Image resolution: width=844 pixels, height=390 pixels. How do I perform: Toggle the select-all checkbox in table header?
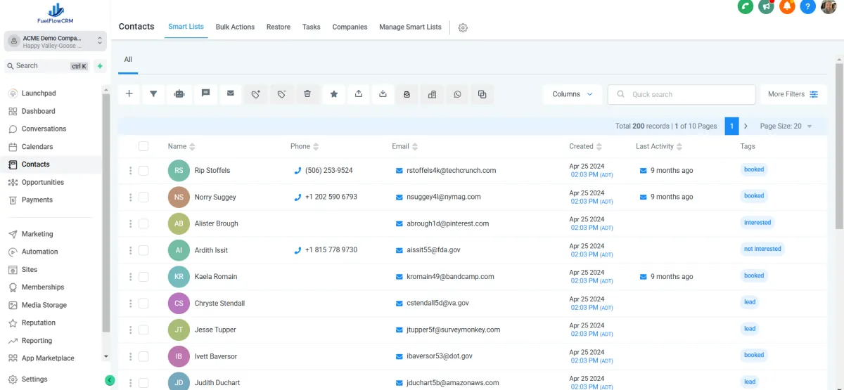[x=143, y=146]
